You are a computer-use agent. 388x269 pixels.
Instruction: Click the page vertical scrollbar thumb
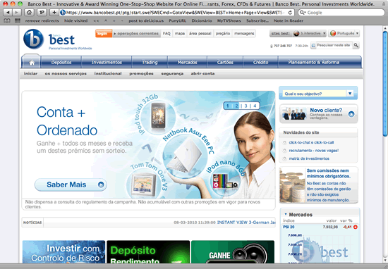point(385,83)
